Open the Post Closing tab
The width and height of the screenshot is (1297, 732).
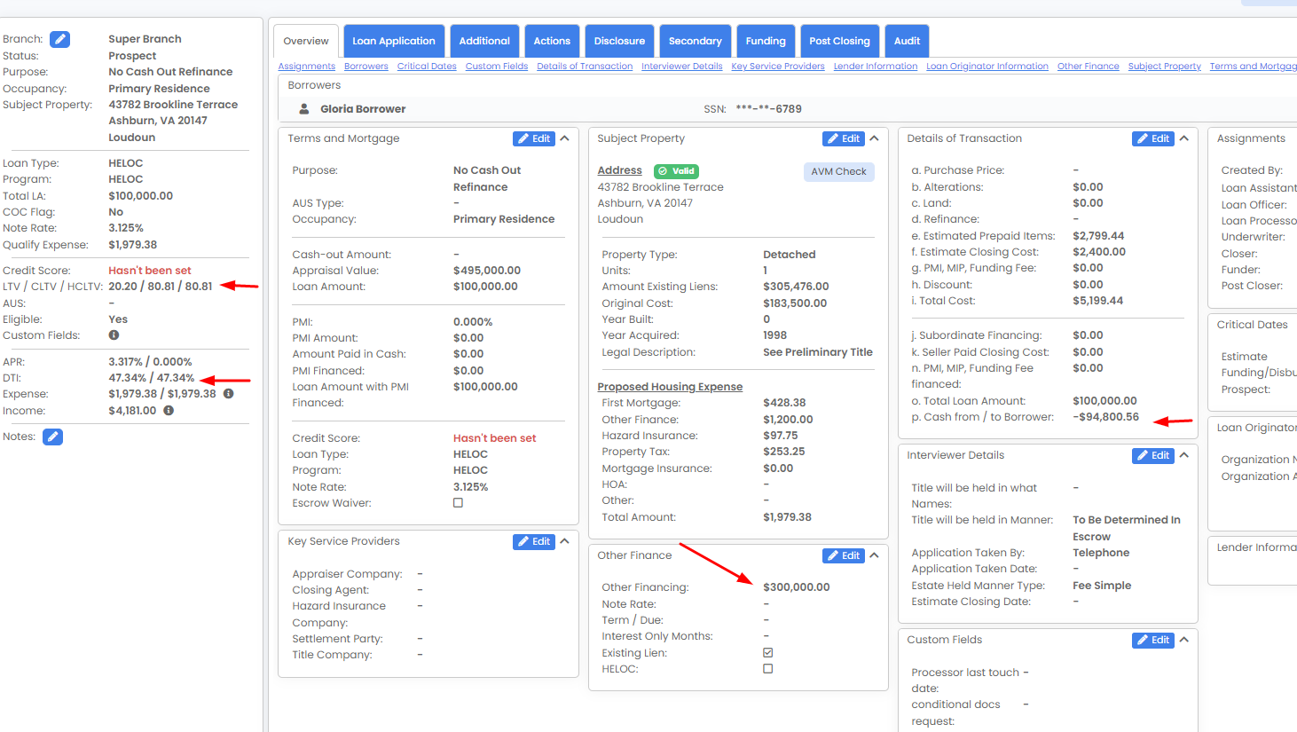tap(838, 41)
